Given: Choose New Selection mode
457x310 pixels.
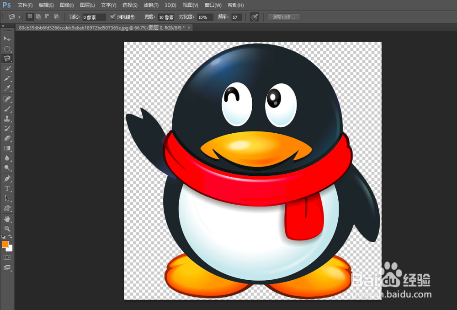Looking at the screenshot, I should [29, 17].
